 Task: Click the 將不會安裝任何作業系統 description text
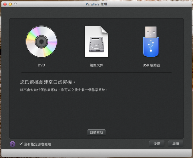click(x=64, y=90)
